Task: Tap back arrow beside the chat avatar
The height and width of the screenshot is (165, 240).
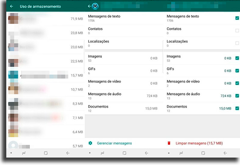Action: (x=89, y=6)
